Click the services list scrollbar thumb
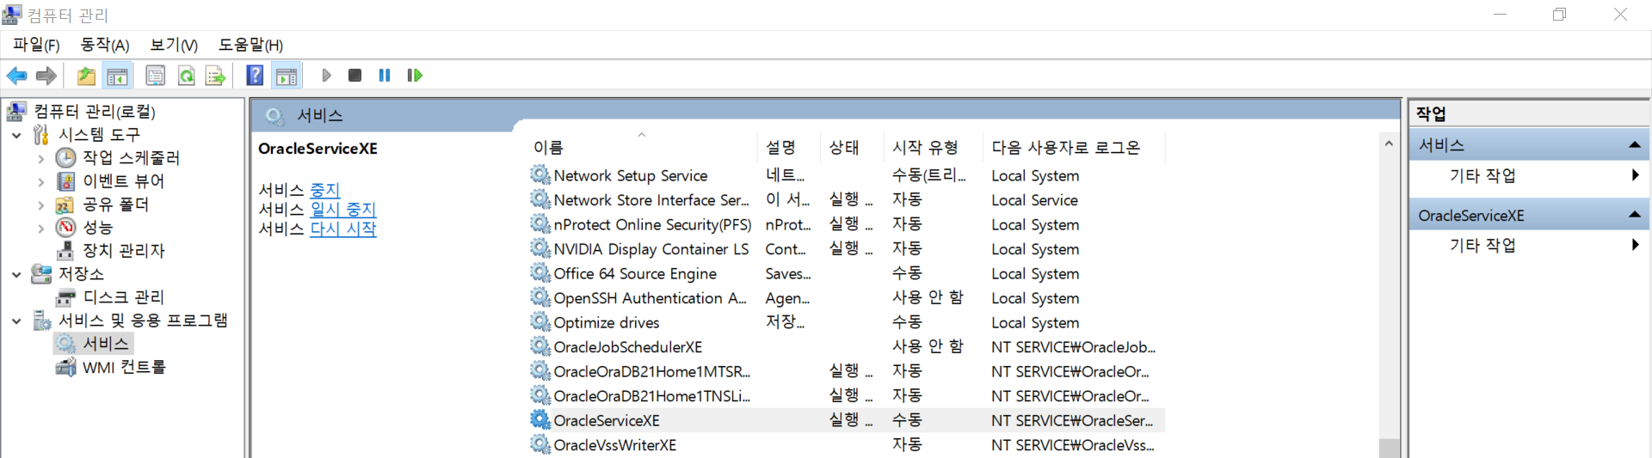 [1389, 449]
